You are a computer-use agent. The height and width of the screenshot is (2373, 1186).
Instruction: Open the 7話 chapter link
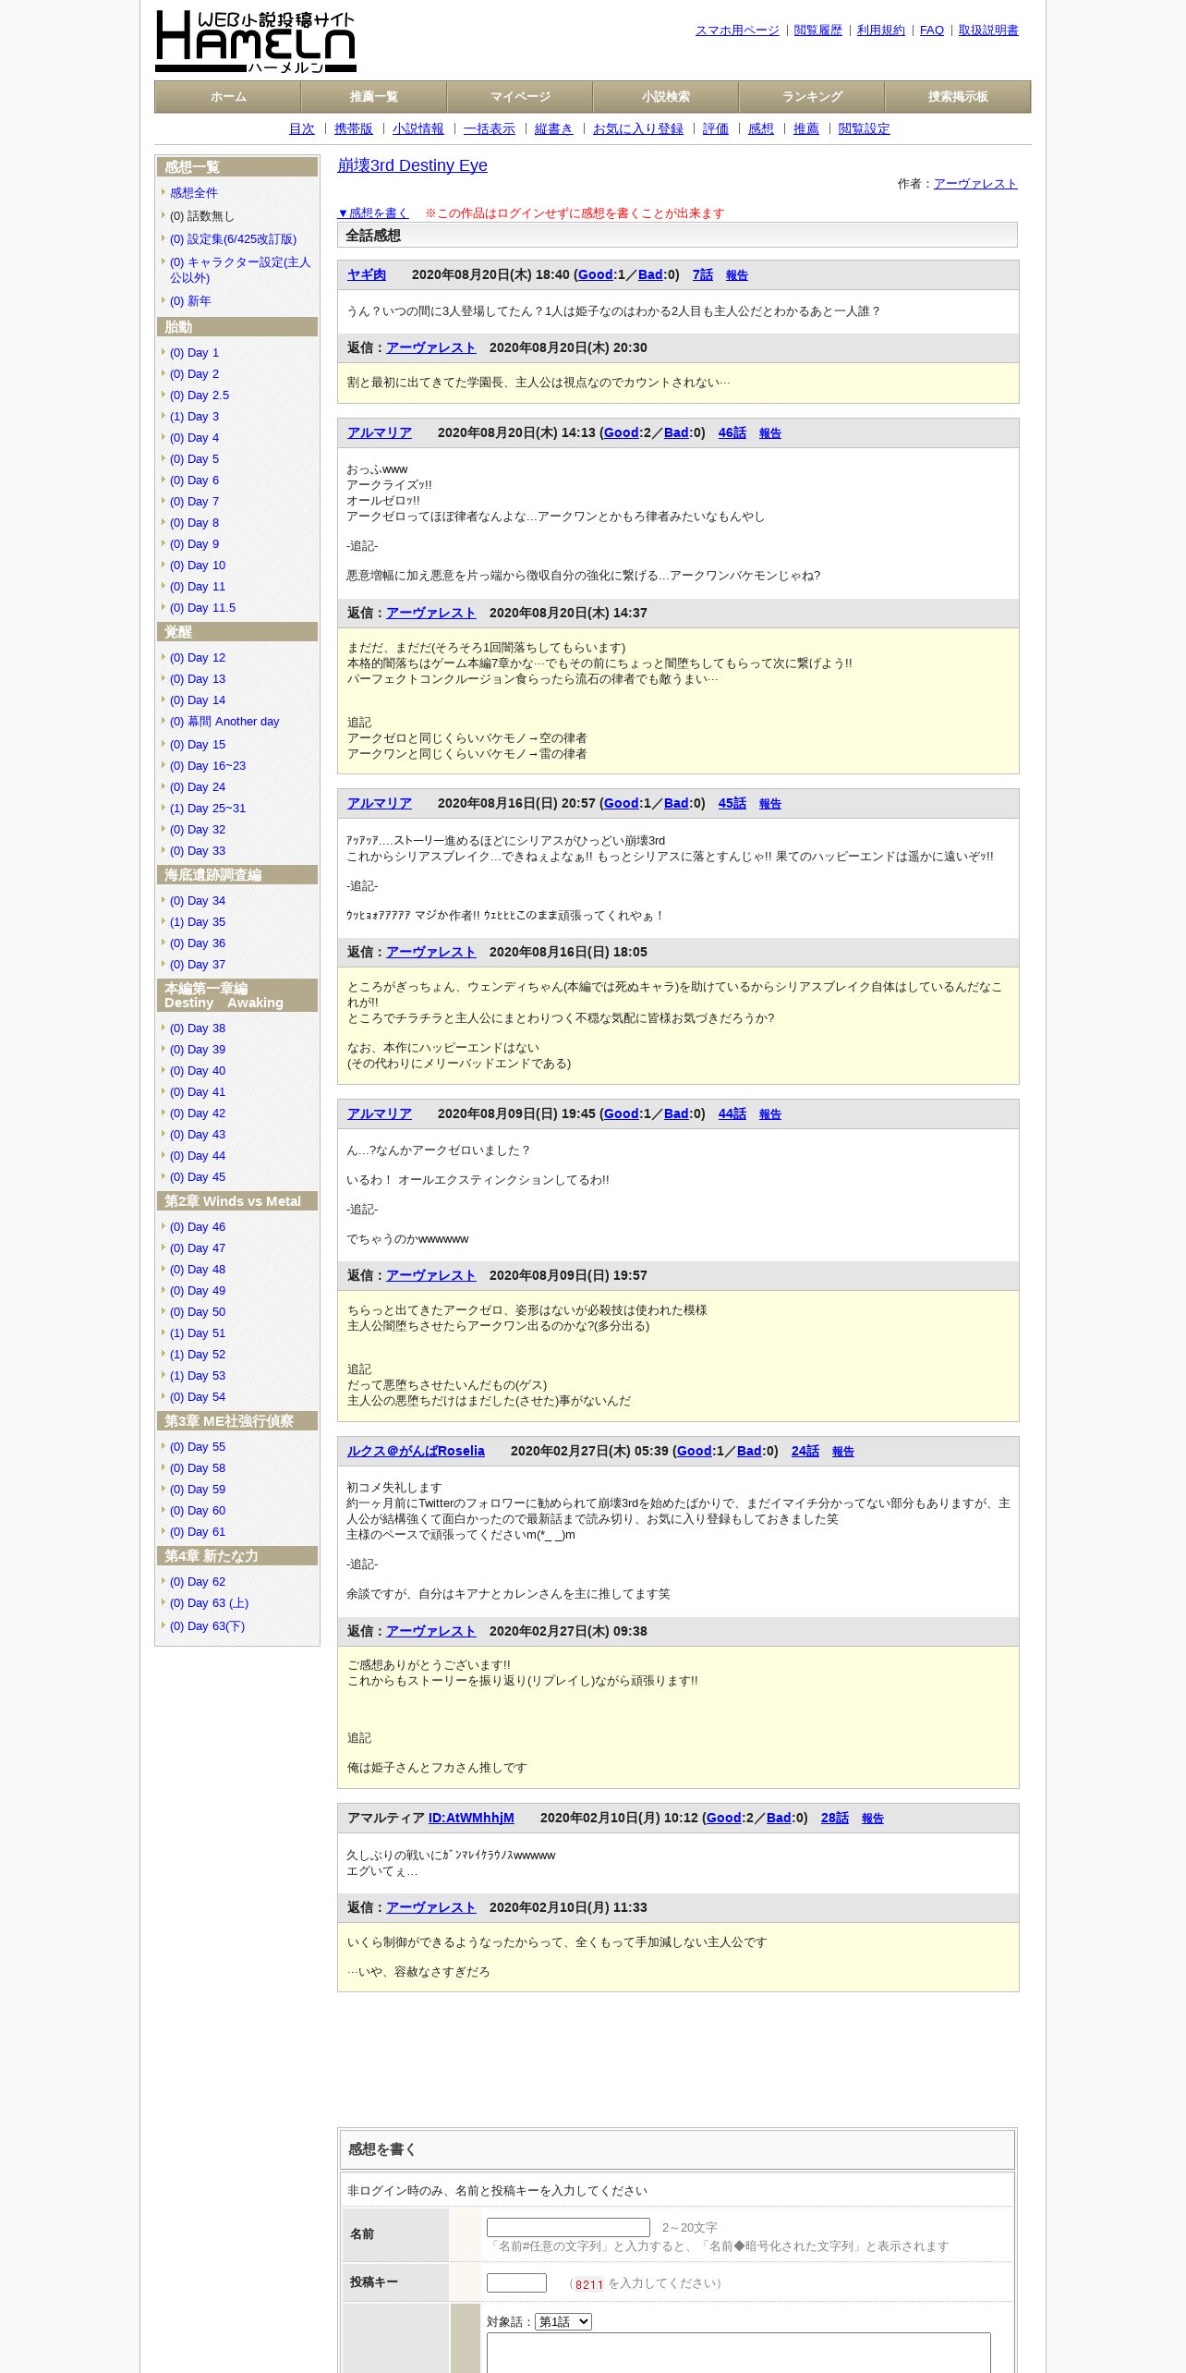click(703, 275)
